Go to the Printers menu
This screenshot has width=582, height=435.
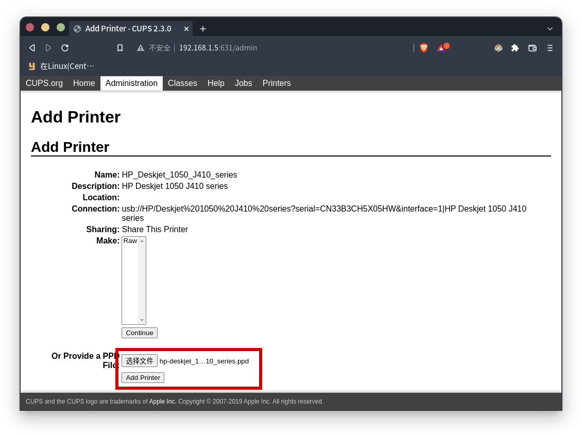click(x=277, y=83)
